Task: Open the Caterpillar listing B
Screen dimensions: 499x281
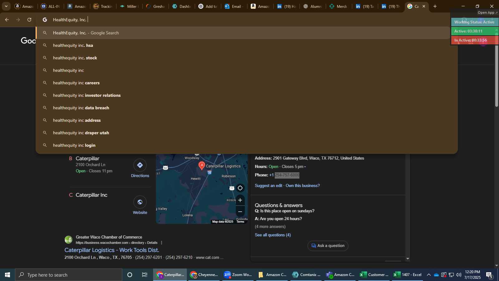Action: click(87, 159)
